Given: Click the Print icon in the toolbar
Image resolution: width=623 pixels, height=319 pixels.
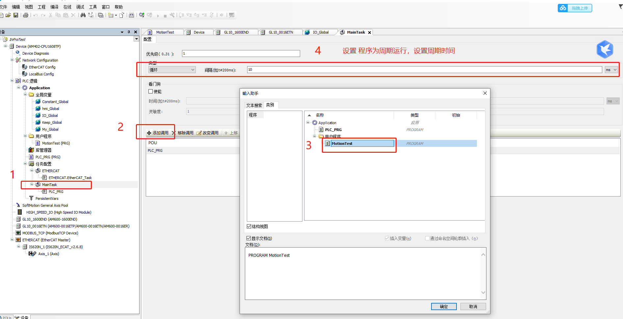Looking at the screenshot, I should point(25,15).
